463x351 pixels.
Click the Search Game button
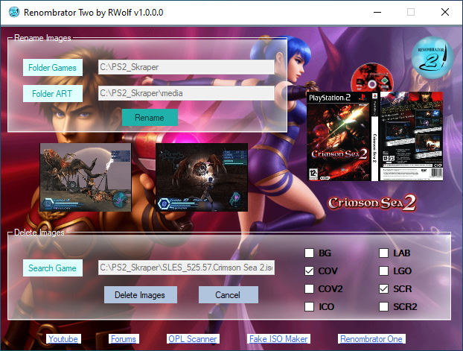[x=53, y=268]
